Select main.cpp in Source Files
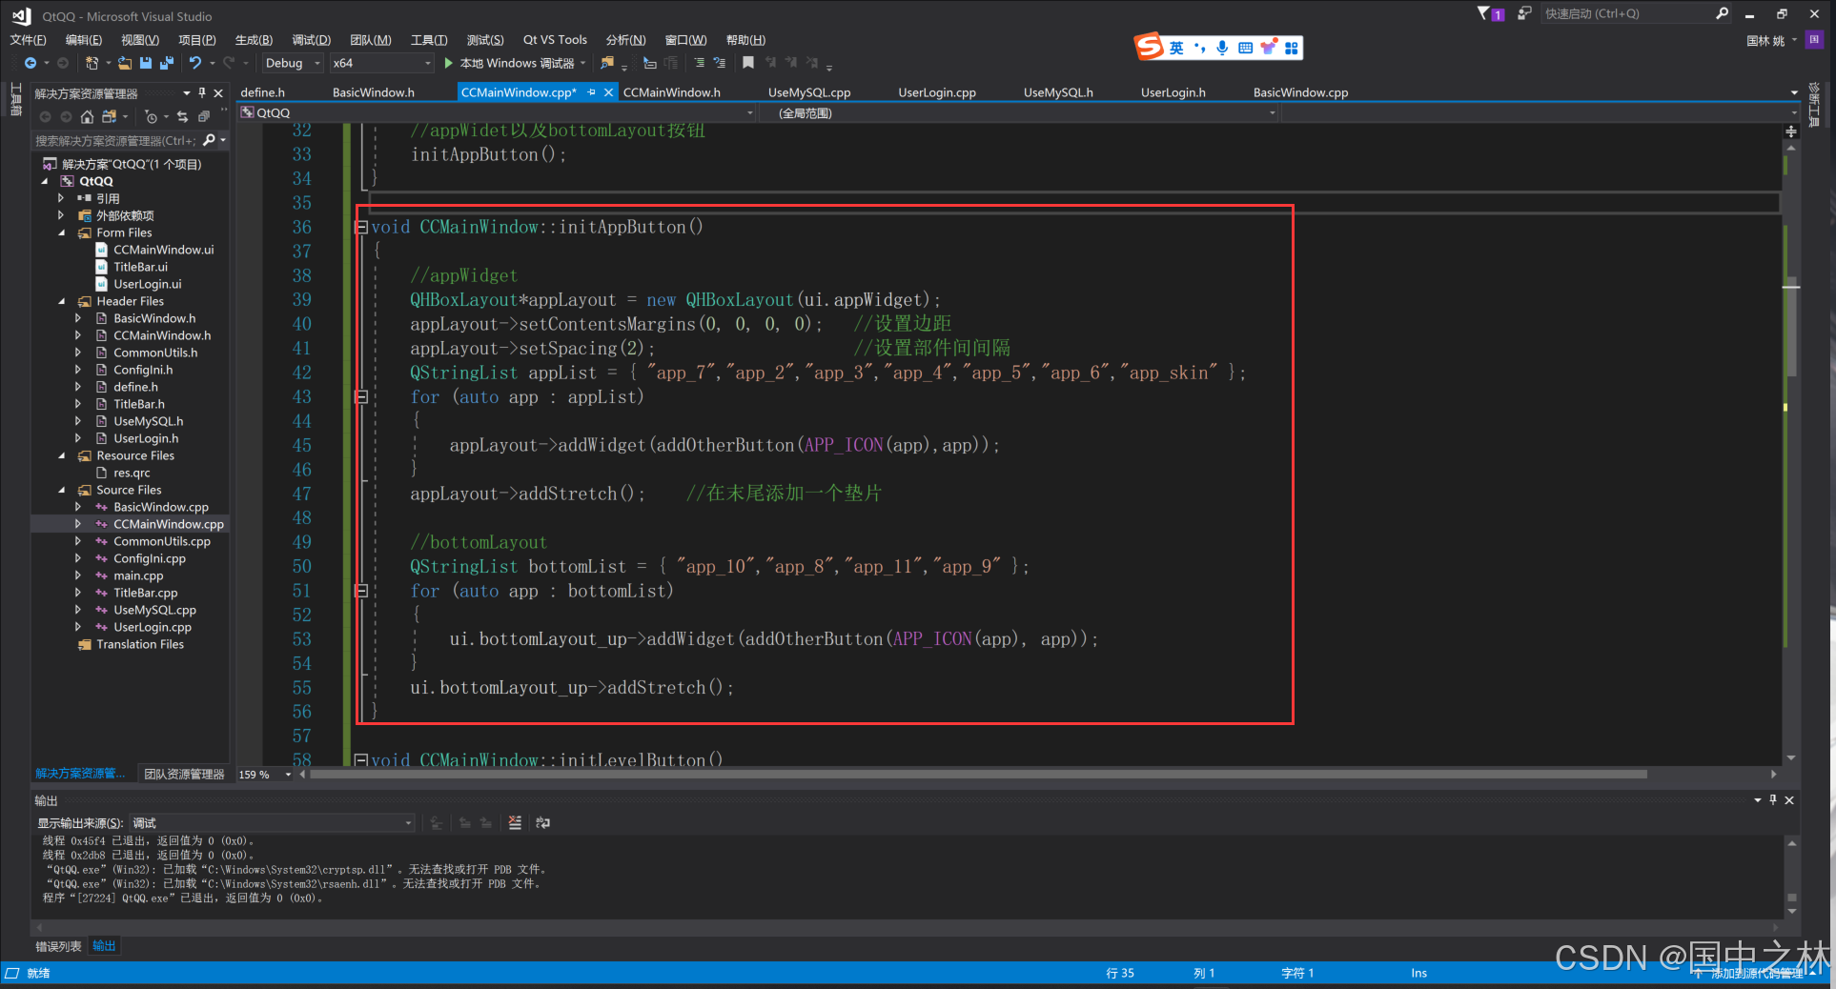 coord(138,575)
